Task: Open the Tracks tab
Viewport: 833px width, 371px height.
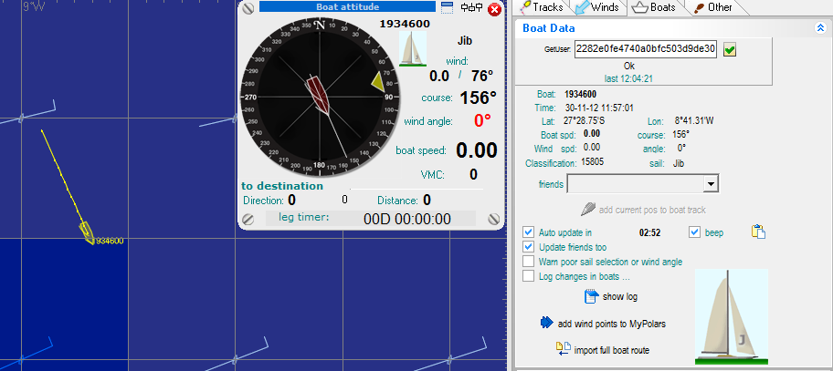Action: coord(541,7)
